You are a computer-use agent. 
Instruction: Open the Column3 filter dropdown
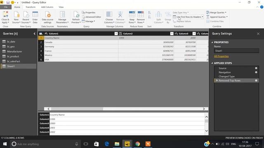(x=194, y=34)
